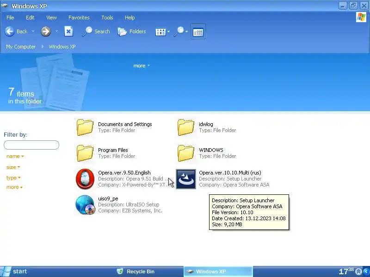The width and height of the screenshot is (370, 277).
Task: Open the Forward history dropdown arrow
Action: [56, 31]
